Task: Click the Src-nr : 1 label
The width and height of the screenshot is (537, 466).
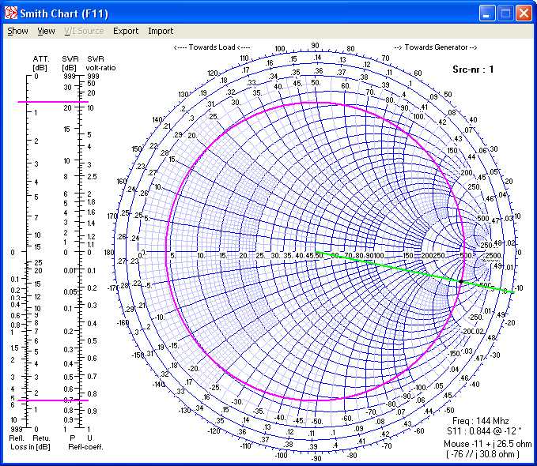Action: (x=475, y=70)
